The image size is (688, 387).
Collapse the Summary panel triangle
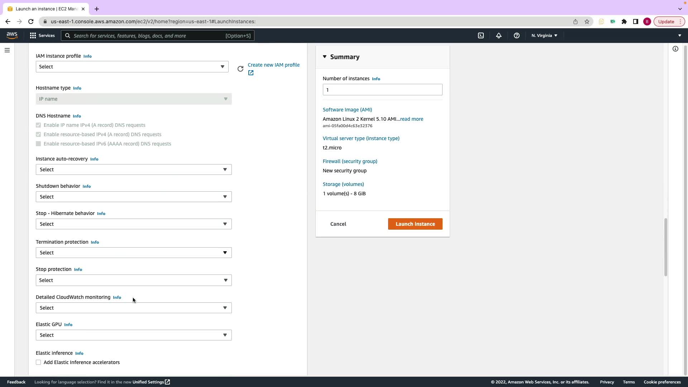click(x=325, y=57)
